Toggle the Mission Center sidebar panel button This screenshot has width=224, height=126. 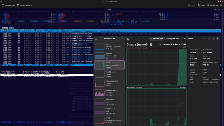pos(128,39)
